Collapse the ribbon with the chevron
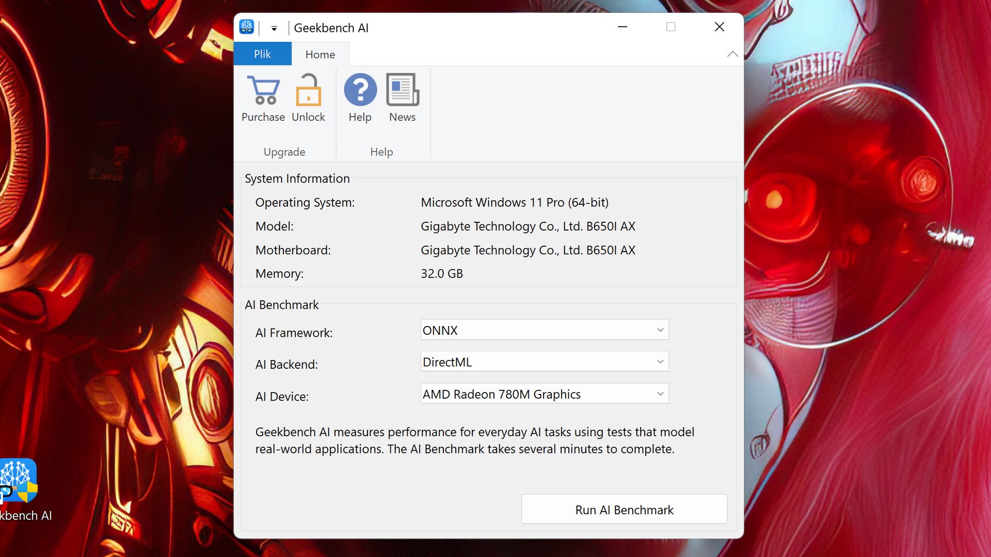Screen dimensions: 991x557 point(732,54)
